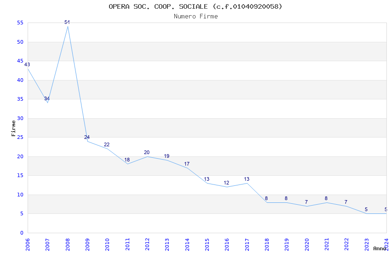Viewport: 391px width, 253px height.
Task: Select the data label 17 for 2014
Action: [187, 164]
